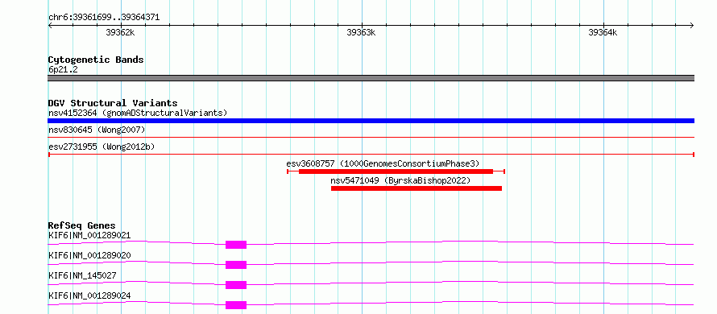Viewport: 717px width, 314px height.
Task: Click the KIF6|NM_001289020 exon block
Action: coord(236,265)
